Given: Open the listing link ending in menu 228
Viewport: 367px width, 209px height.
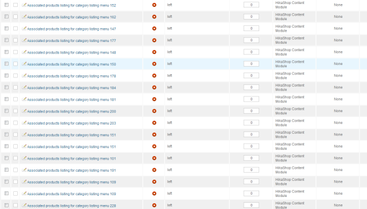Looking at the screenshot, I should pos(72,206).
